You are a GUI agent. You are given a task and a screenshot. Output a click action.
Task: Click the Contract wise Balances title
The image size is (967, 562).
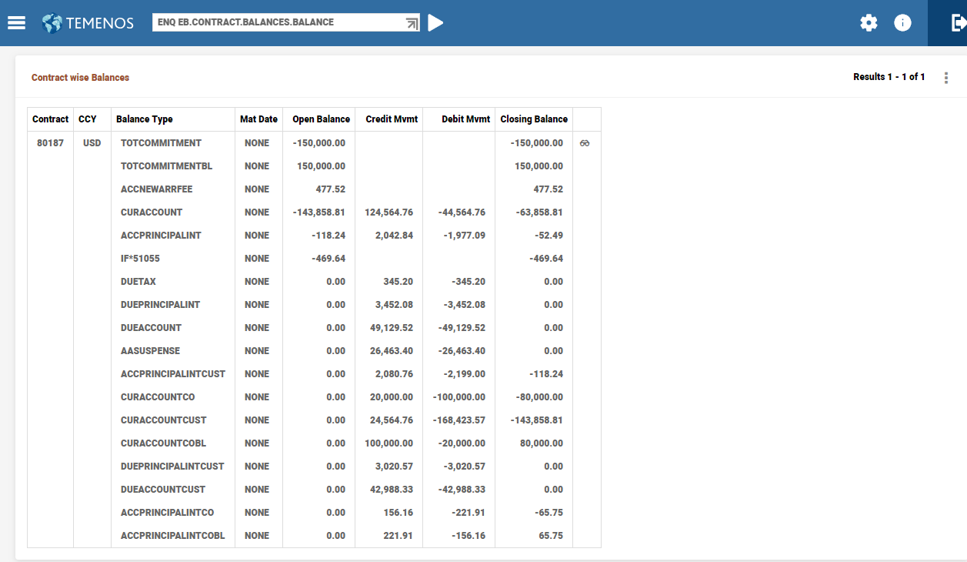80,78
